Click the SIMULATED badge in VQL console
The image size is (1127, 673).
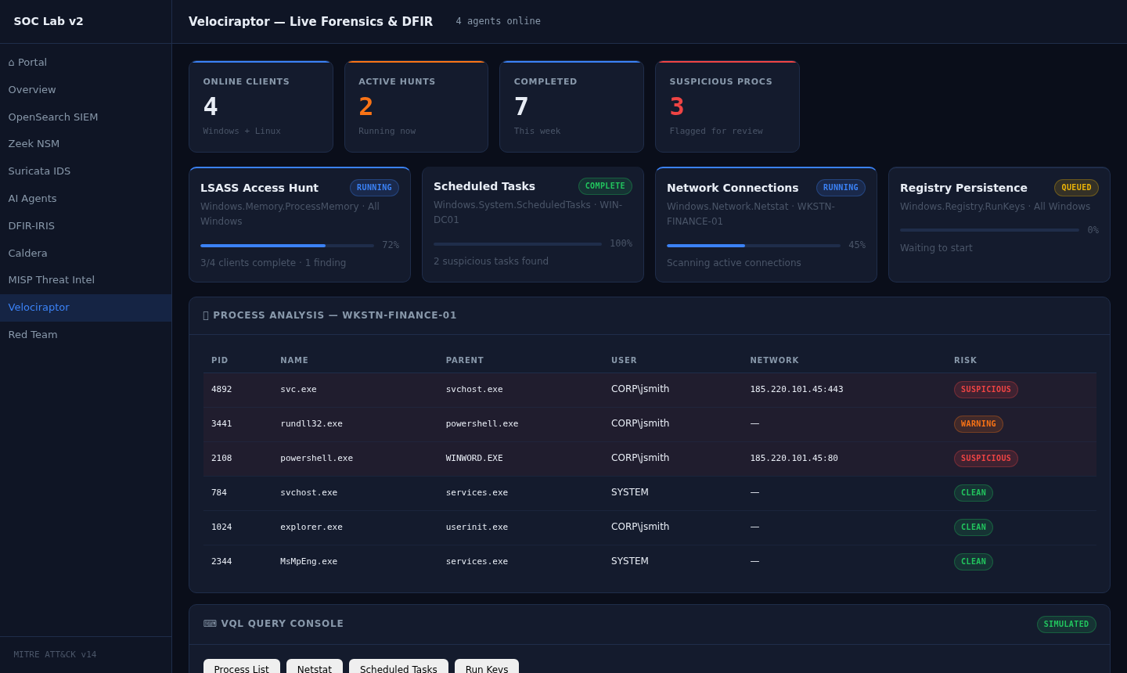1066,624
